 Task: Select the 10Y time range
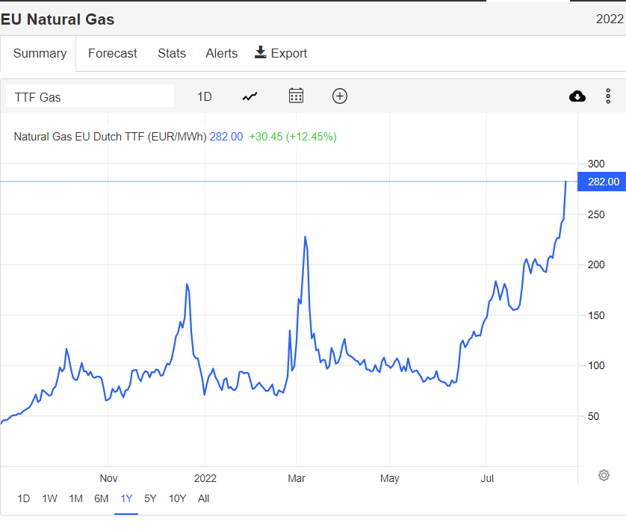[x=177, y=498]
